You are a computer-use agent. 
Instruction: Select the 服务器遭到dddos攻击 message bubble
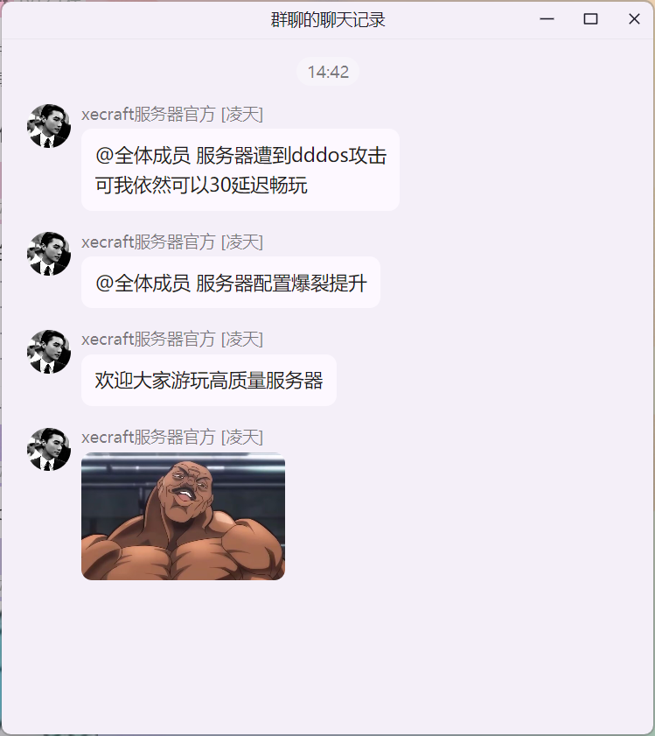(x=240, y=170)
